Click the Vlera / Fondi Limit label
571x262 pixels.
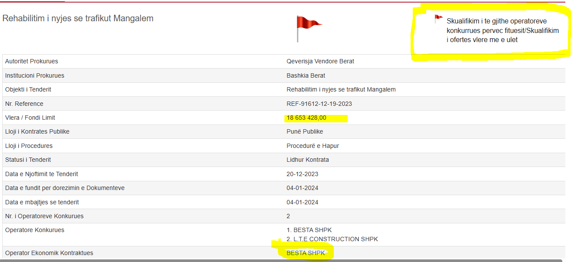30,118
